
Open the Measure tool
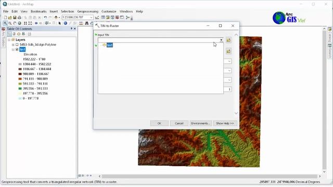click(x=81, y=23)
